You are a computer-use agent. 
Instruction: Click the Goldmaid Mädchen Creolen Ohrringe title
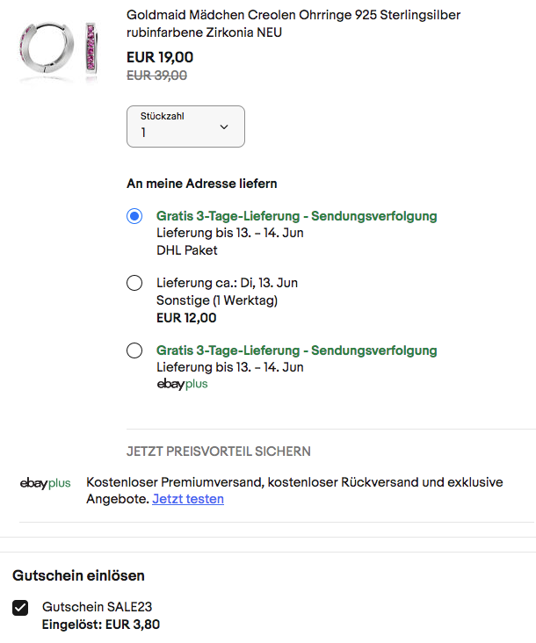click(x=293, y=24)
